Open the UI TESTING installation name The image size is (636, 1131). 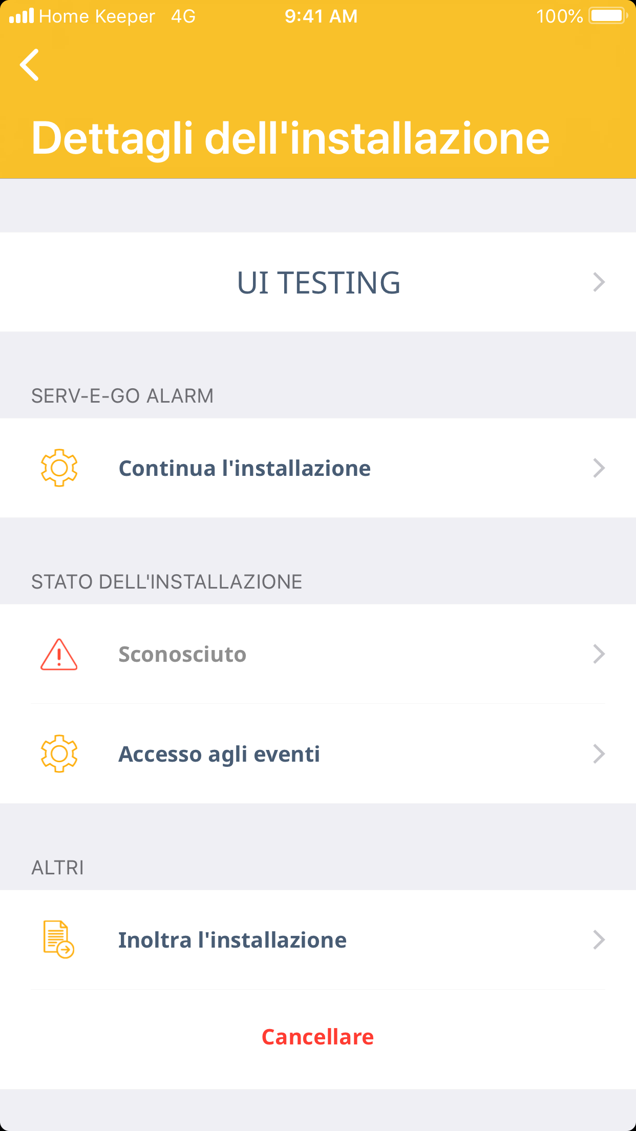coord(319,283)
